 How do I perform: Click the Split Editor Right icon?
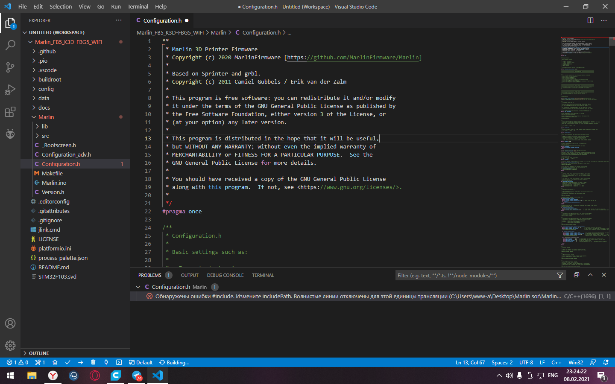tap(590, 20)
